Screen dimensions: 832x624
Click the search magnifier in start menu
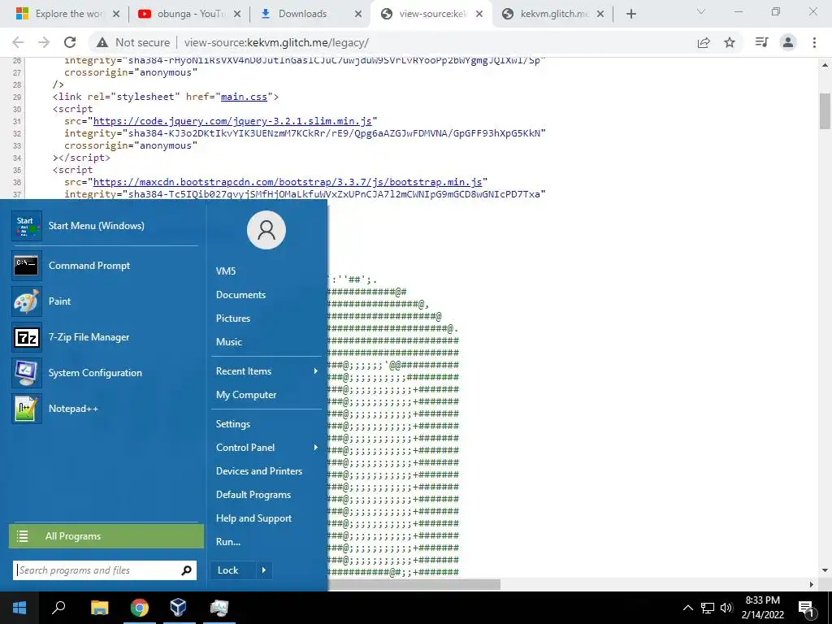point(186,570)
